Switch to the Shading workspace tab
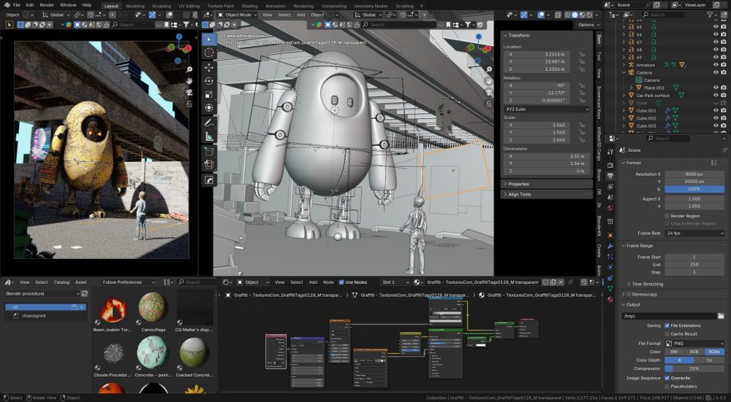The width and height of the screenshot is (731, 402). (x=249, y=6)
